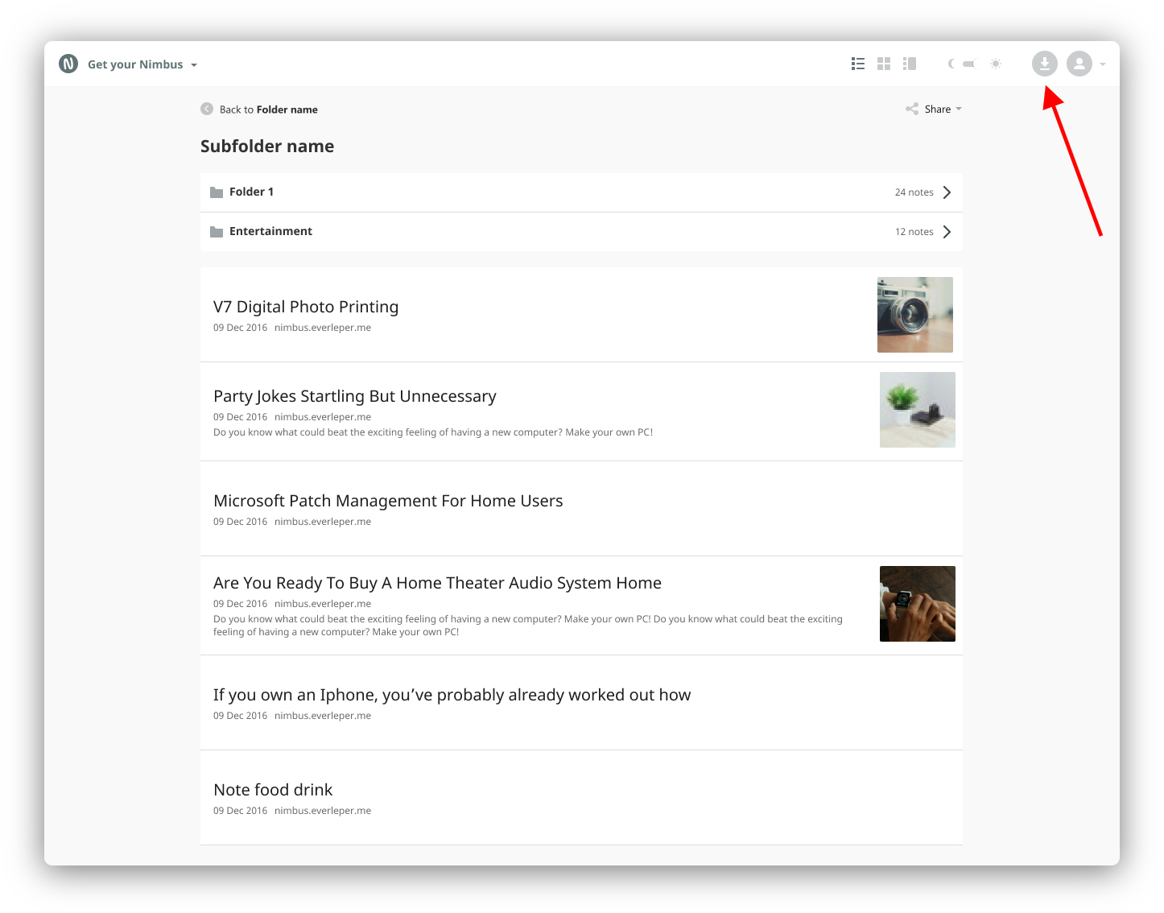Viewport: 1164px width, 913px height.
Task: Open the V7 Digital Photo Printing note
Action: coord(306,307)
